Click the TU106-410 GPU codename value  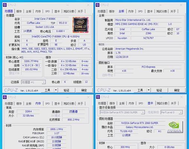[126, 131]
